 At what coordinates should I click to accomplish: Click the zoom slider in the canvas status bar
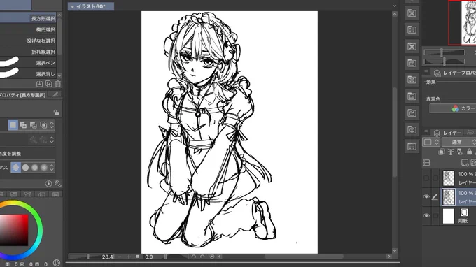91,257
